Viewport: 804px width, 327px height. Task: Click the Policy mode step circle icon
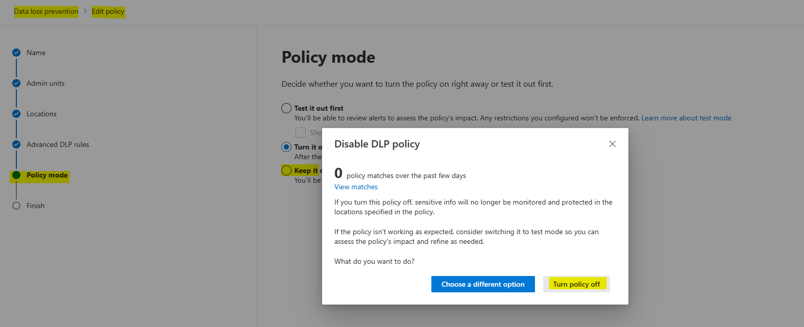(16, 175)
